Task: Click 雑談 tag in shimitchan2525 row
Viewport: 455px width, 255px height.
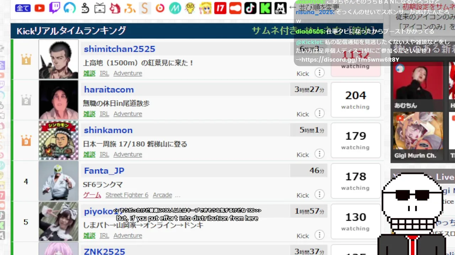Action: point(89,73)
